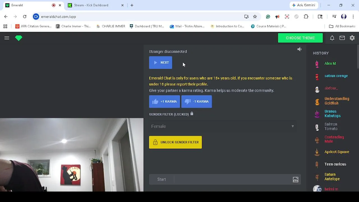This screenshot has width=359, height=202.
Task: Click the install app icon in address bar
Action: click(247, 17)
